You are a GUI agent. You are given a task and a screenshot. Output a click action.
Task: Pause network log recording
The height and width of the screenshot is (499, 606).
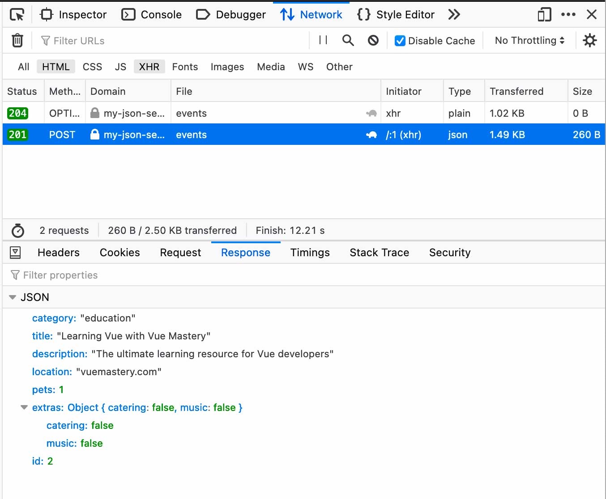323,40
